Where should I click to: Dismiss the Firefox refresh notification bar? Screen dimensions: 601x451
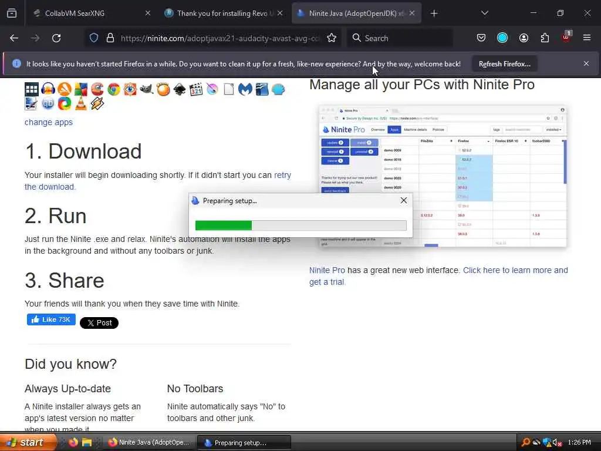(x=586, y=63)
